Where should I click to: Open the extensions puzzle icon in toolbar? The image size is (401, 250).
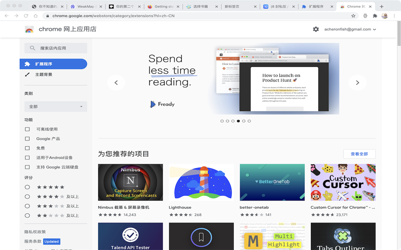375,16
